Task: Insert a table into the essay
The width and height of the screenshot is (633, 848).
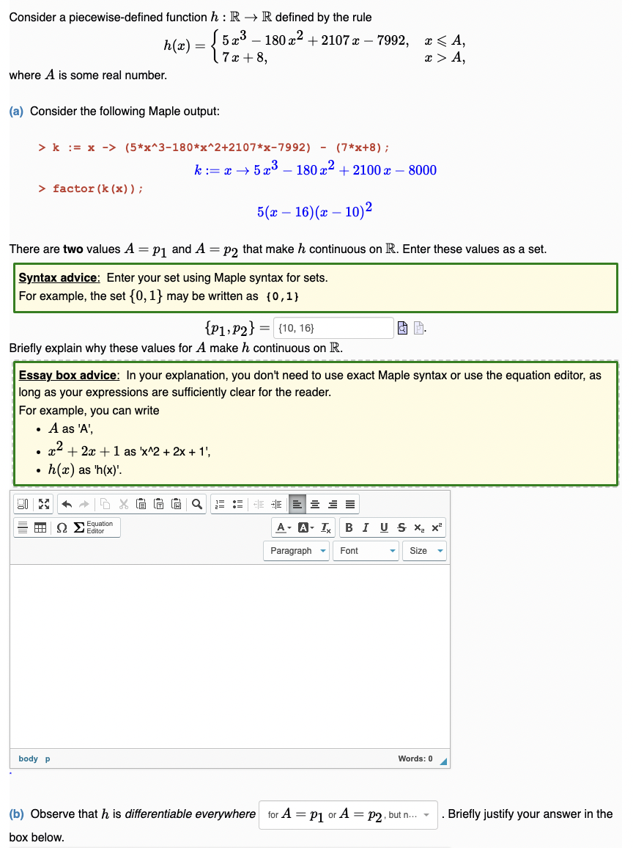Action: click(40, 527)
